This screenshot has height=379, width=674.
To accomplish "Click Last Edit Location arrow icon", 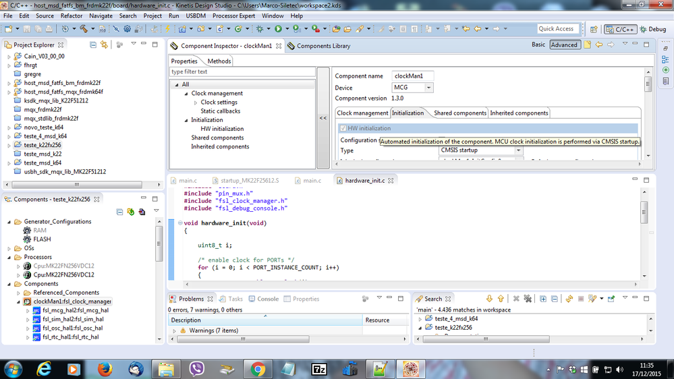I will point(466,29).
